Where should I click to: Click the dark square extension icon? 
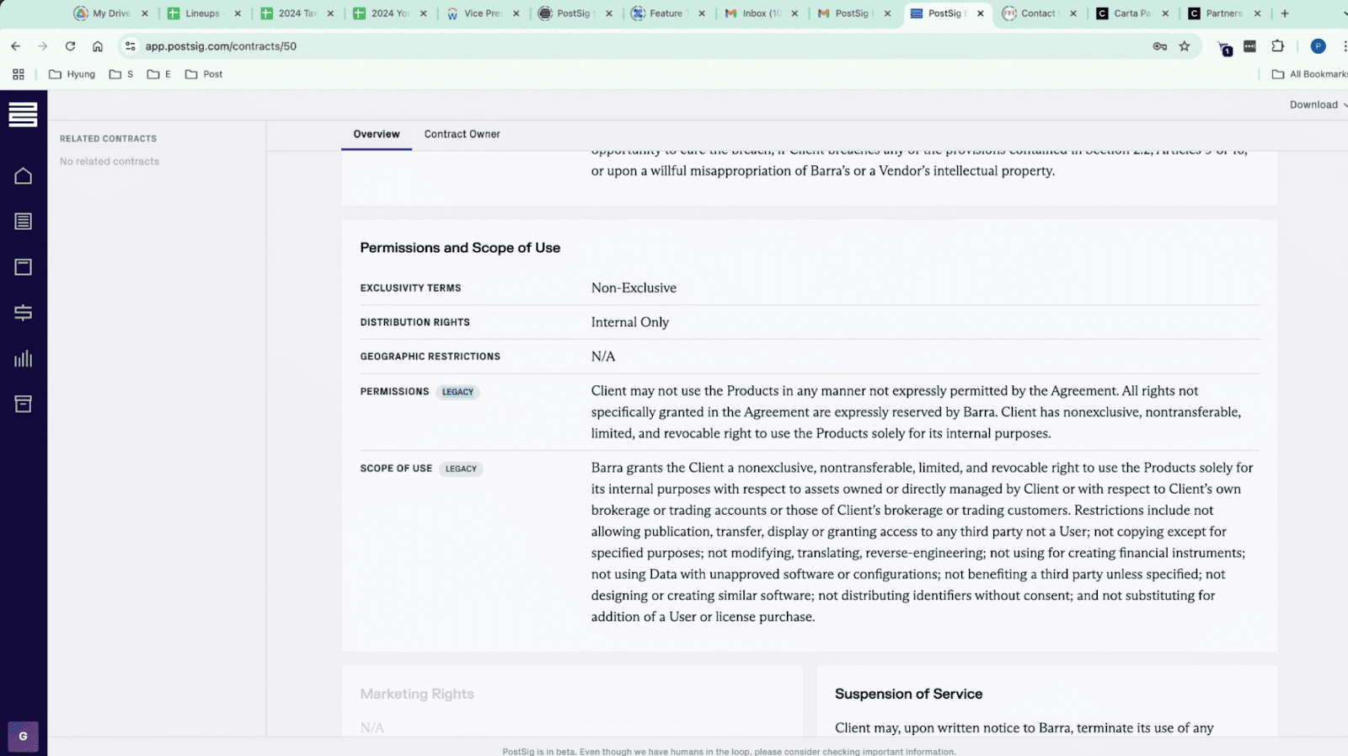click(x=1250, y=46)
